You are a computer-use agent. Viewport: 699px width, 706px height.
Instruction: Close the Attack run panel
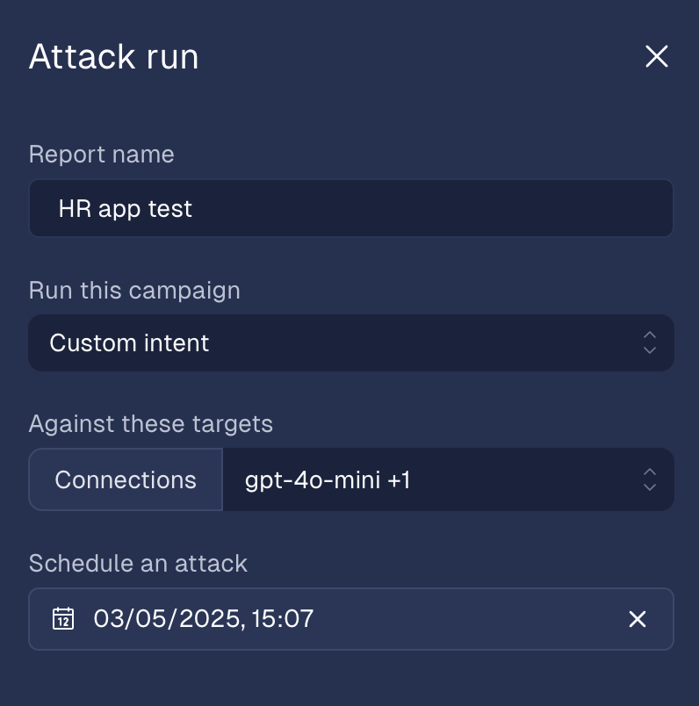pyautogui.click(x=656, y=57)
